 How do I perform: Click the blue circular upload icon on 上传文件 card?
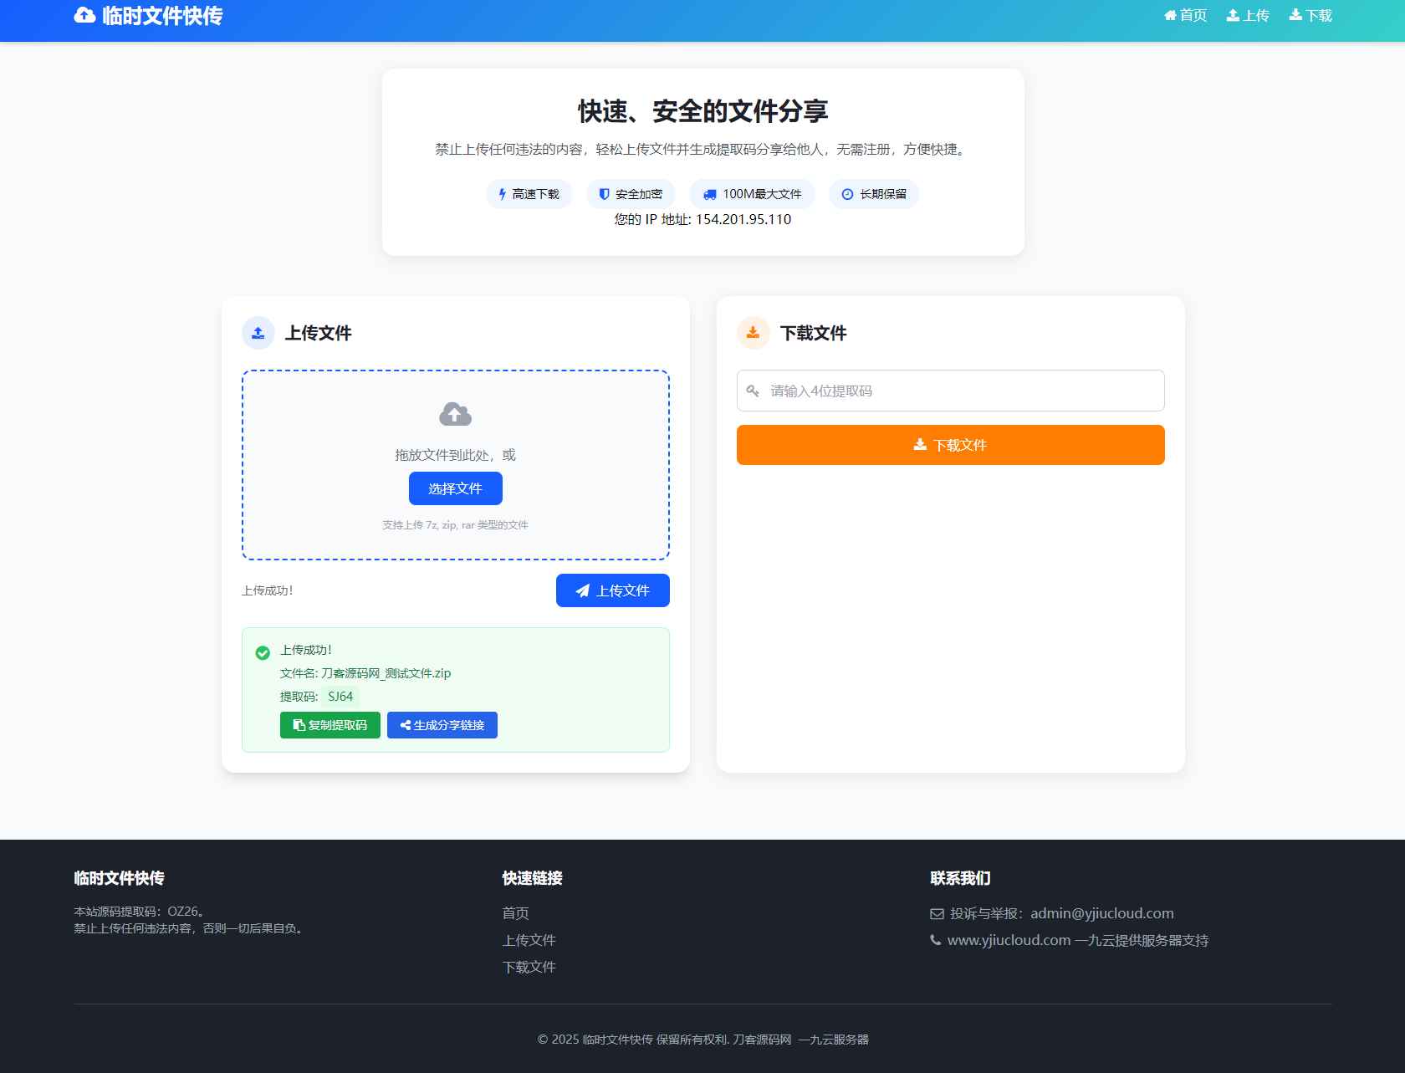(258, 332)
